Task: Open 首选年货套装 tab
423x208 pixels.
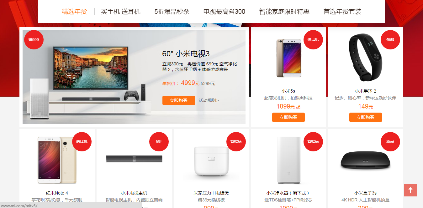Action: [342, 12]
